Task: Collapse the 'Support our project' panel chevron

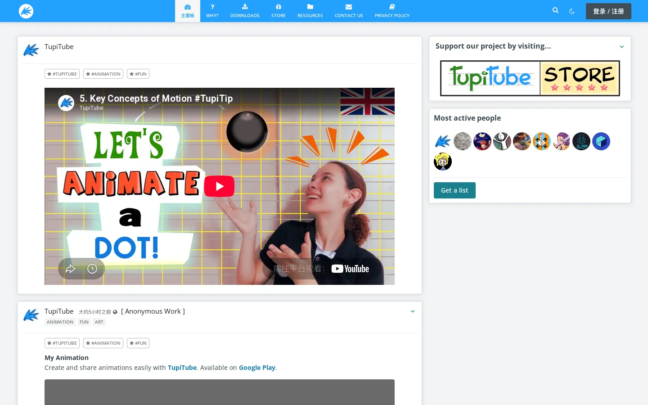Action: 622,46
